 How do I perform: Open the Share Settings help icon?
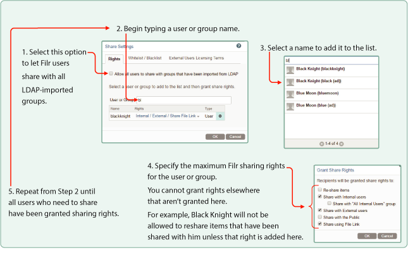coord(238,46)
